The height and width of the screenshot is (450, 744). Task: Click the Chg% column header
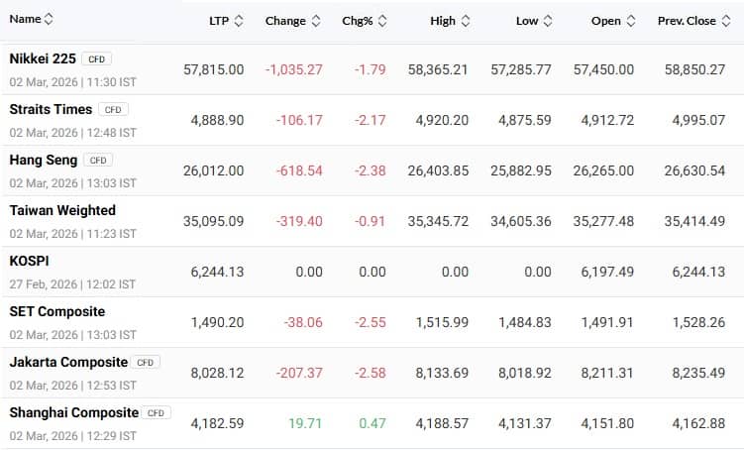pos(358,21)
